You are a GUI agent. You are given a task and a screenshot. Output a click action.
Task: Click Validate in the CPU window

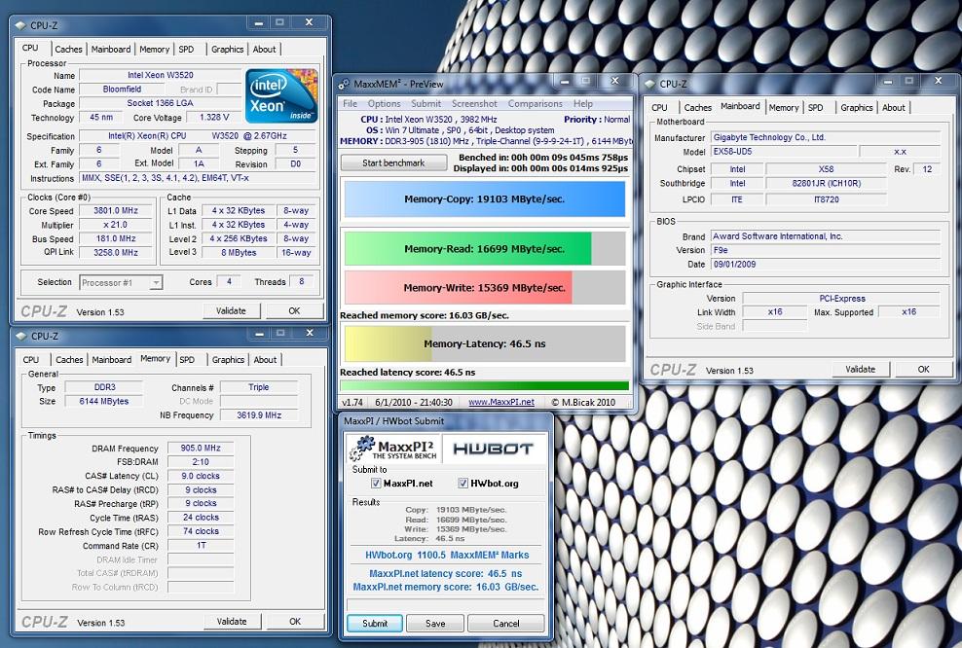click(x=232, y=310)
